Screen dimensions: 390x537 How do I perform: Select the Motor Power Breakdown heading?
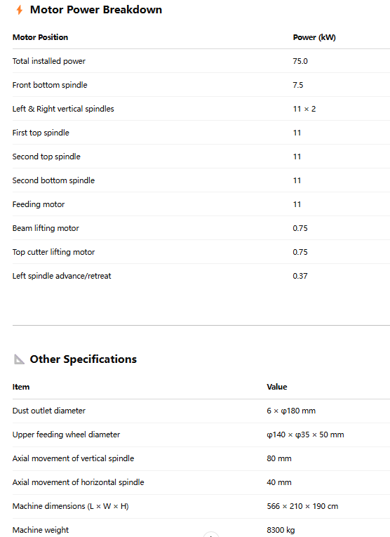click(96, 10)
